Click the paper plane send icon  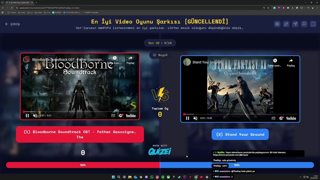click(x=295, y=24)
